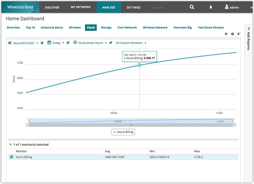254x184 pixels.
Task: Click the Monitor column header
Action: 21,151
